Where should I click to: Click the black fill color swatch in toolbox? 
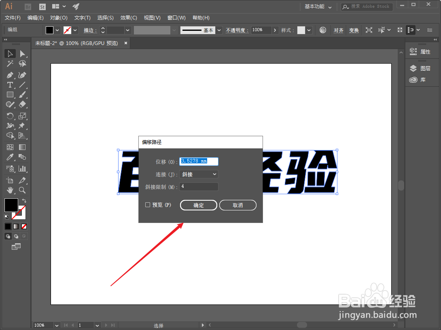point(11,205)
